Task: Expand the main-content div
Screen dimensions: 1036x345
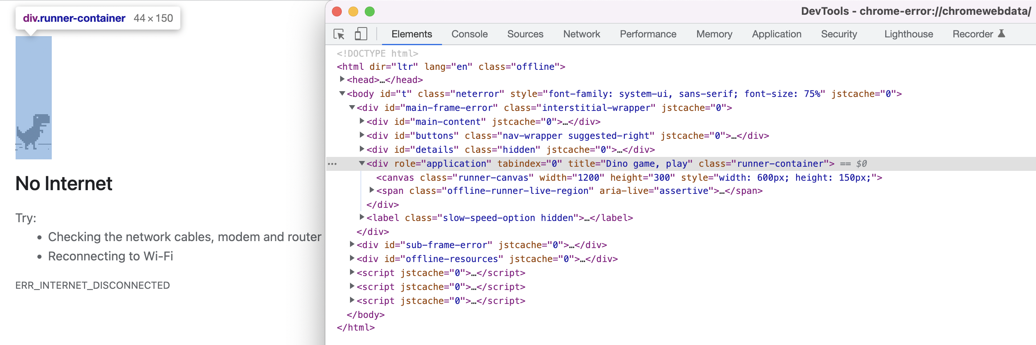Action: coord(362,121)
